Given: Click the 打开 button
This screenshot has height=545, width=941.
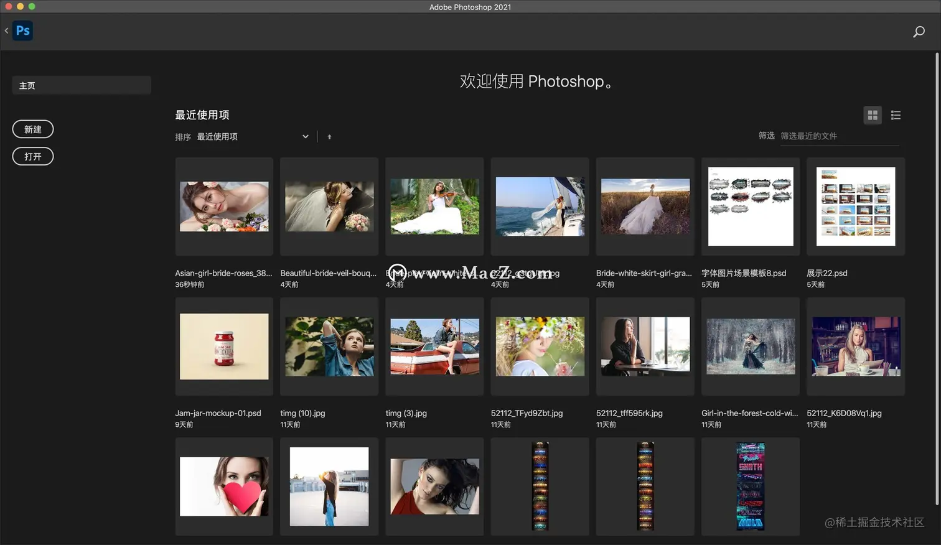Looking at the screenshot, I should pyautogui.click(x=33, y=157).
